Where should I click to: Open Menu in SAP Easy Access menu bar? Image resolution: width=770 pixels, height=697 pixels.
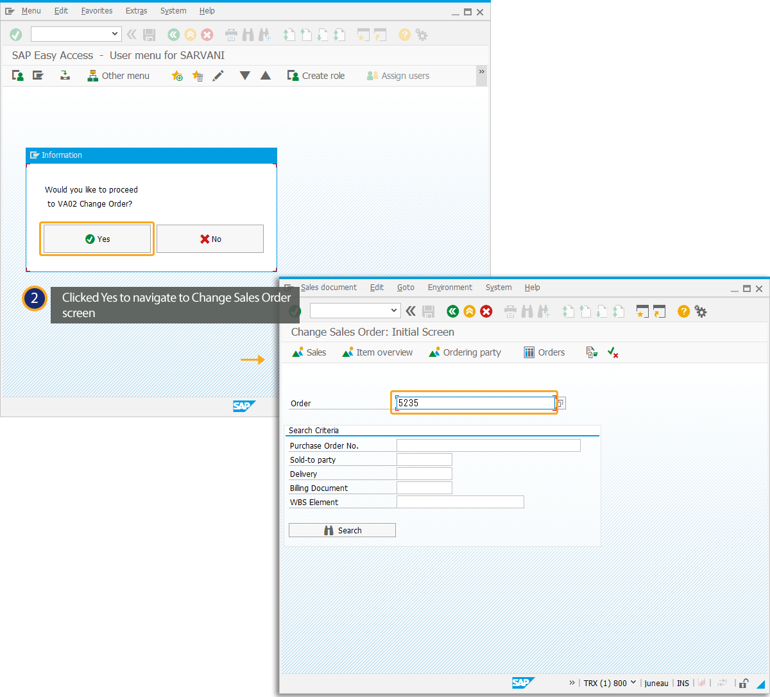click(31, 11)
